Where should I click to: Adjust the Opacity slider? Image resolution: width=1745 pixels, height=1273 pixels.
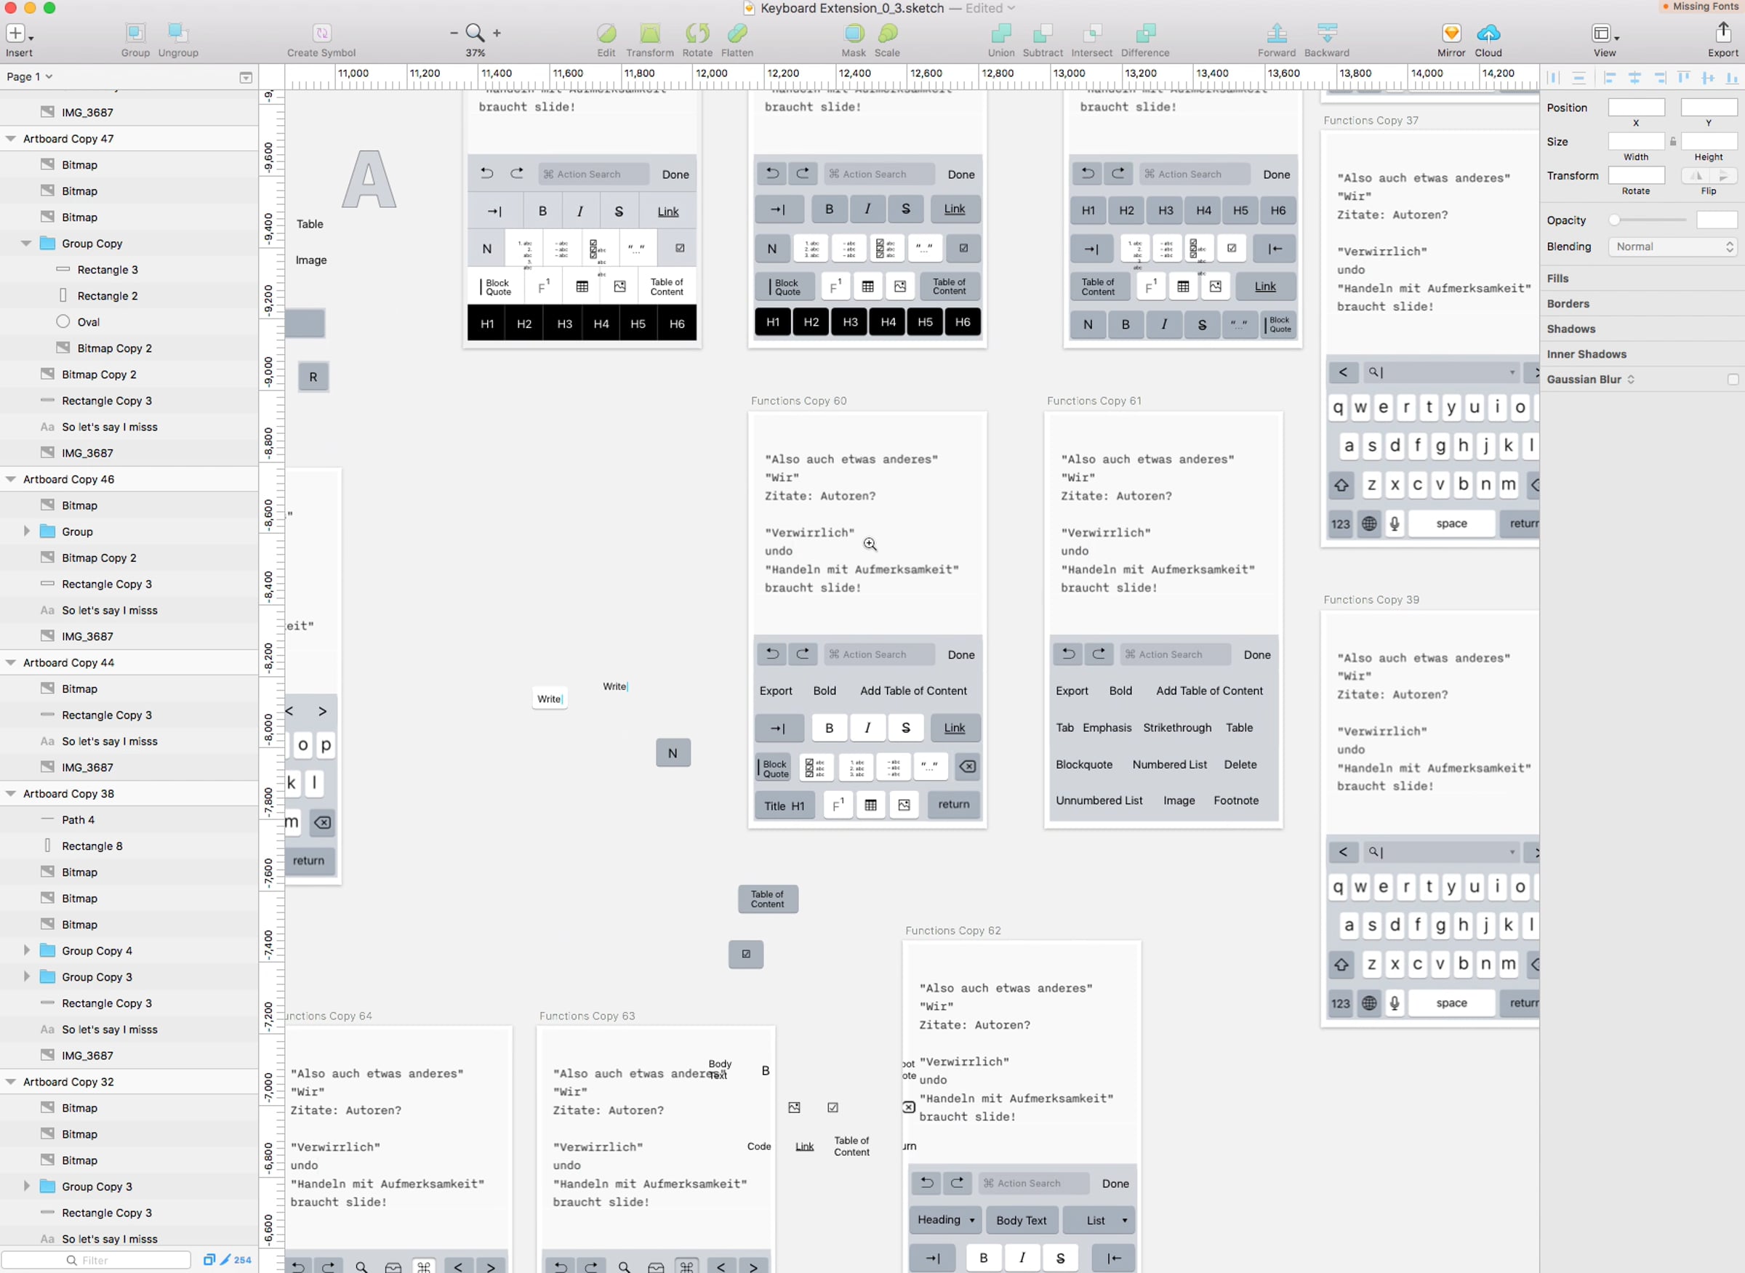pyautogui.click(x=1650, y=220)
